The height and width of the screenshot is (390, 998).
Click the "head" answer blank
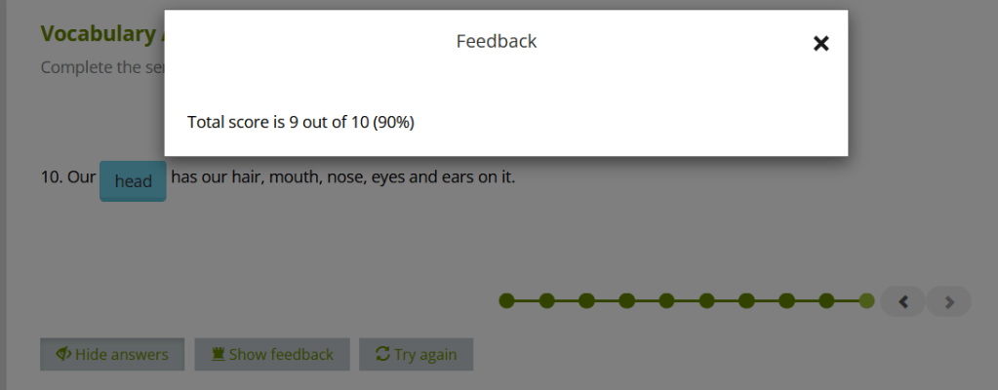[x=133, y=181]
